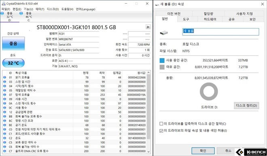Select the C: drive status indicator
267x156 pixels.
[x=26, y=17]
